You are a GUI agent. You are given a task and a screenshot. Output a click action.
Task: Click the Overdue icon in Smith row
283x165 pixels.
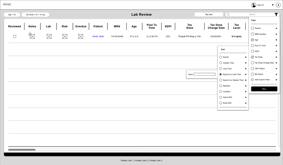[80, 37]
